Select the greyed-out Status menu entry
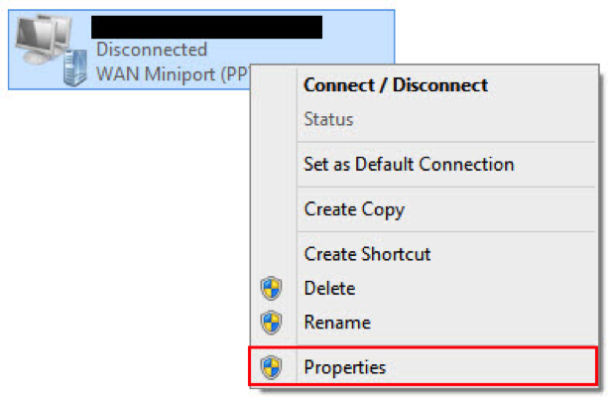Viewport: 610px width, 397px height. (x=328, y=119)
